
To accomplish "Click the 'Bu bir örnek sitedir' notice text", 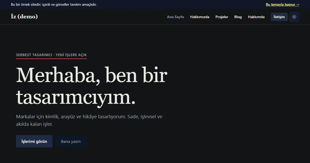I will (54, 4).
